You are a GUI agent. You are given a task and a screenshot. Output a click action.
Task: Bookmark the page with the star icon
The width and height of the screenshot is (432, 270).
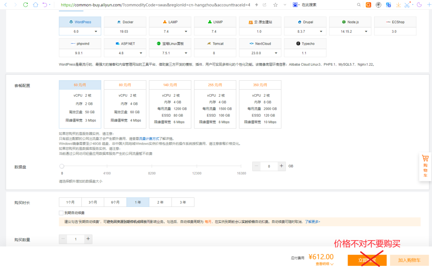(x=275, y=5)
